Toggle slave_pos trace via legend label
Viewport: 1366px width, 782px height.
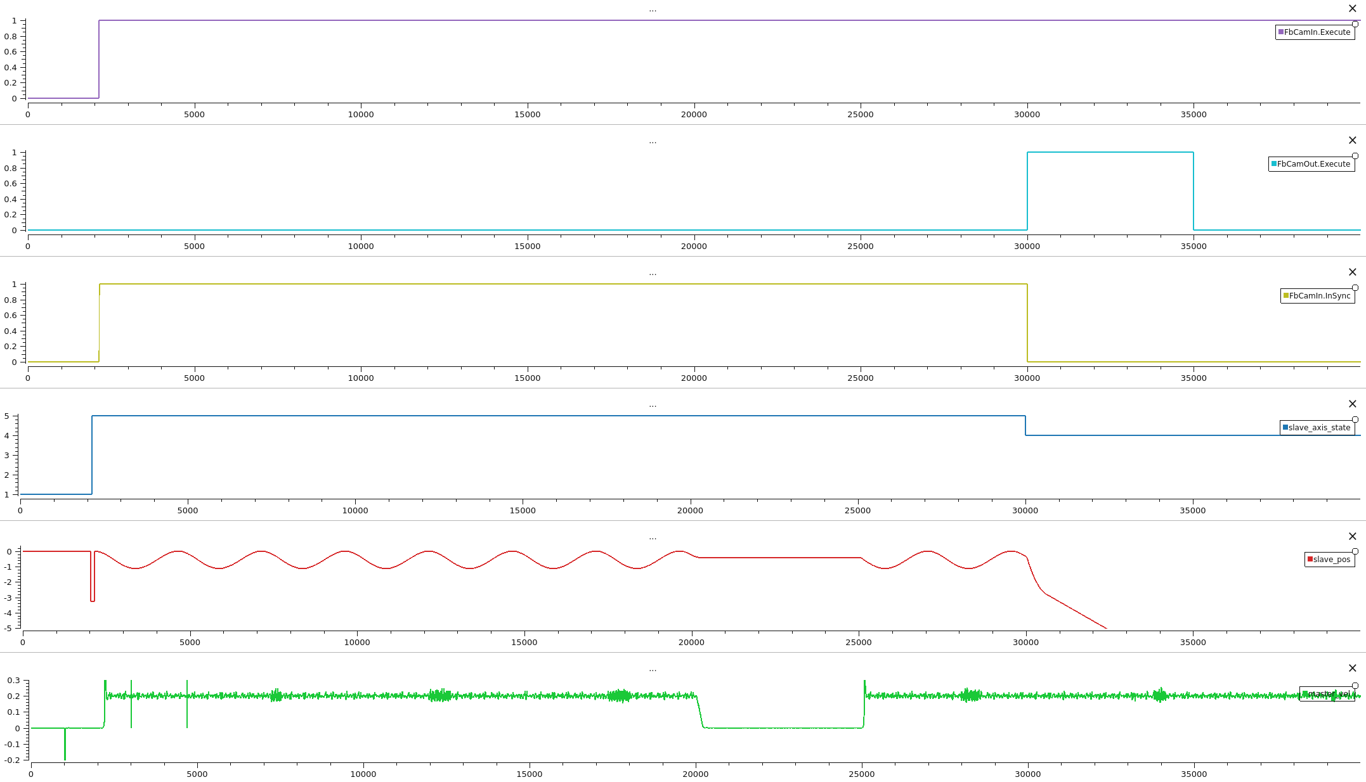[1331, 560]
